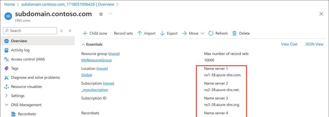
Task: Click the Import toolbar button
Action: pyautogui.click(x=146, y=33)
